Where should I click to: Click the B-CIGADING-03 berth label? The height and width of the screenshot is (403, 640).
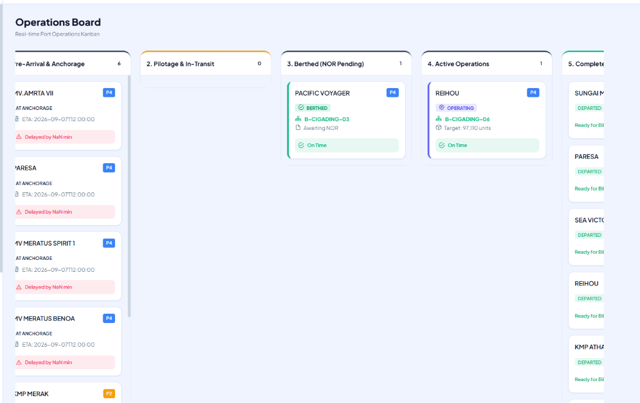(327, 119)
